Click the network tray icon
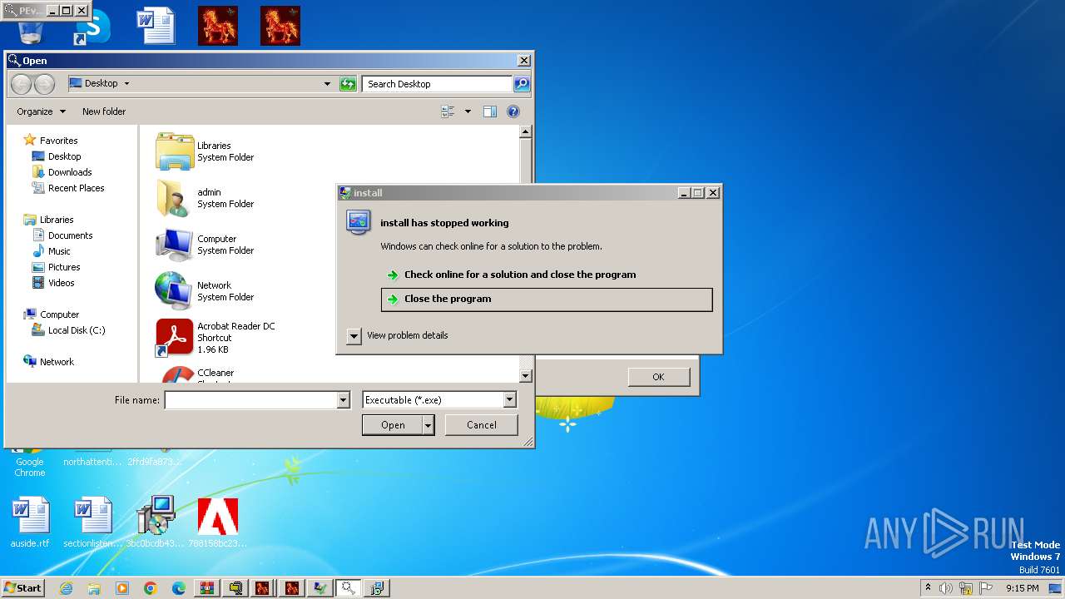 click(966, 588)
